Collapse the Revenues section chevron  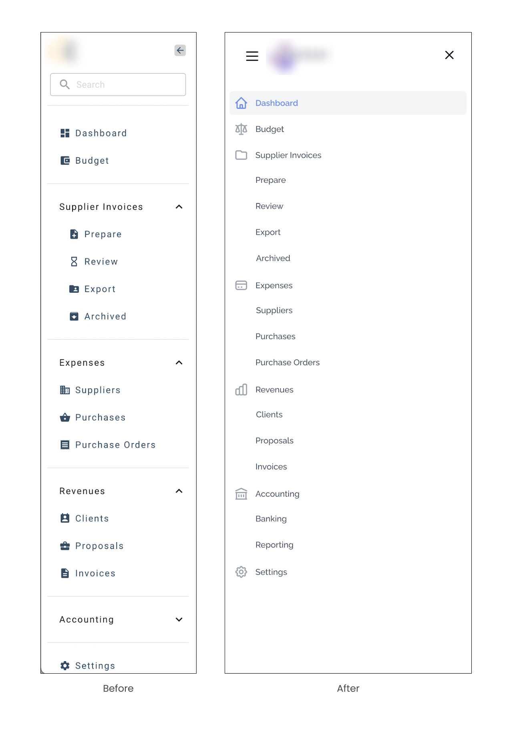(179, 491)
